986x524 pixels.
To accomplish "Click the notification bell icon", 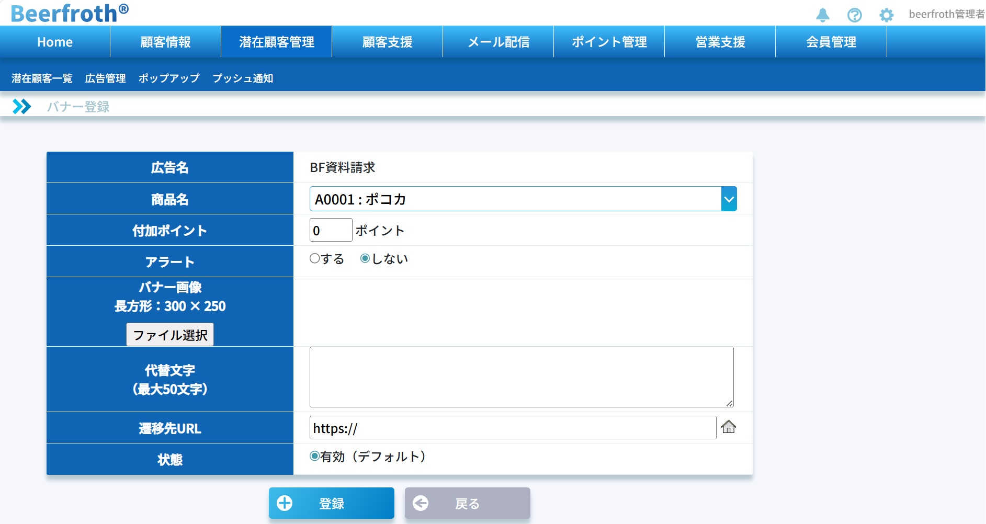I will [x=823, y=15].
